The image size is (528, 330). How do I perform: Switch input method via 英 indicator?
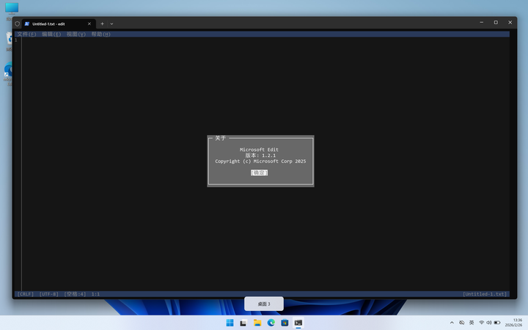[x=472, y=323]
